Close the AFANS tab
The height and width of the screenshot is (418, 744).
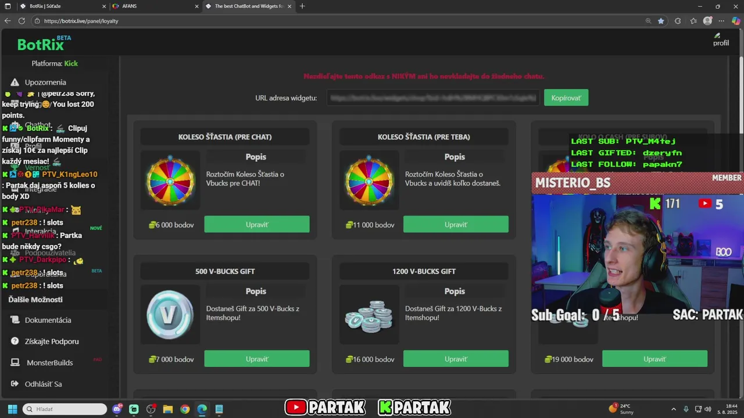point(196,6)
